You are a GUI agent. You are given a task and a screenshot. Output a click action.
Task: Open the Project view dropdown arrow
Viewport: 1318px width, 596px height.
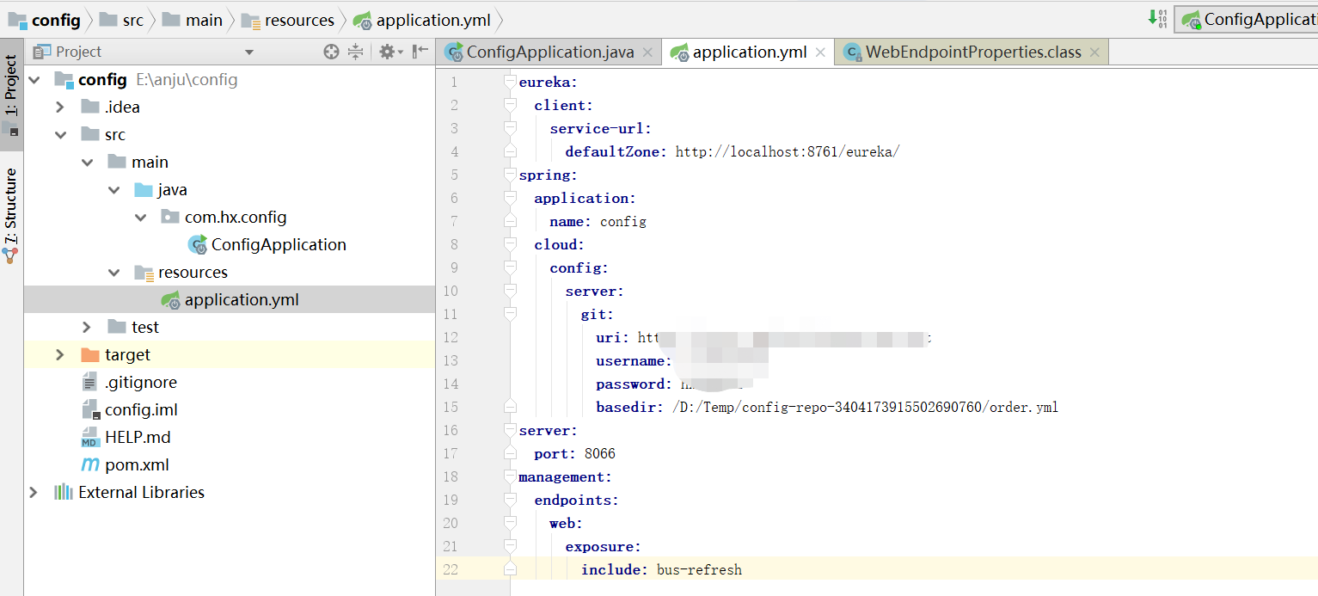tap(249, 52)
